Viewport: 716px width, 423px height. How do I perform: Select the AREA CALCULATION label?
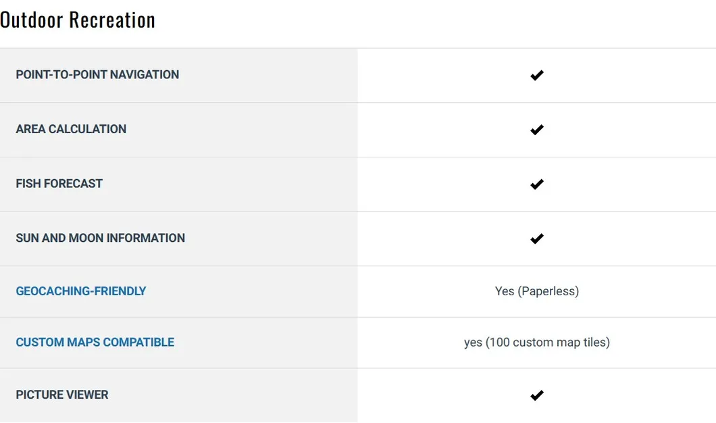click(x=71, y=129)
